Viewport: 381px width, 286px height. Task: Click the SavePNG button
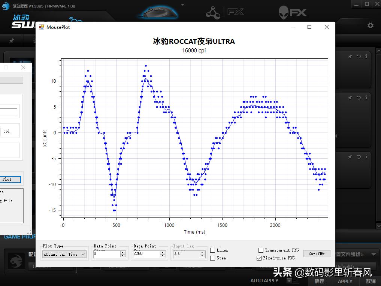tap(316, 253)
